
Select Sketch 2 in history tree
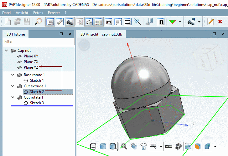[37, 92]
